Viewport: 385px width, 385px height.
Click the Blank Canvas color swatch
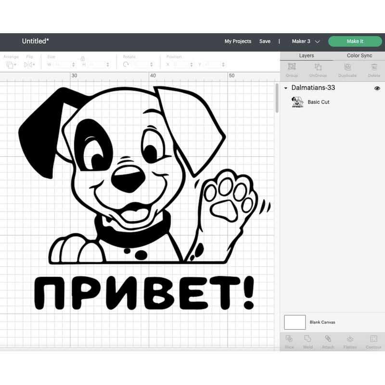point(295,322)
